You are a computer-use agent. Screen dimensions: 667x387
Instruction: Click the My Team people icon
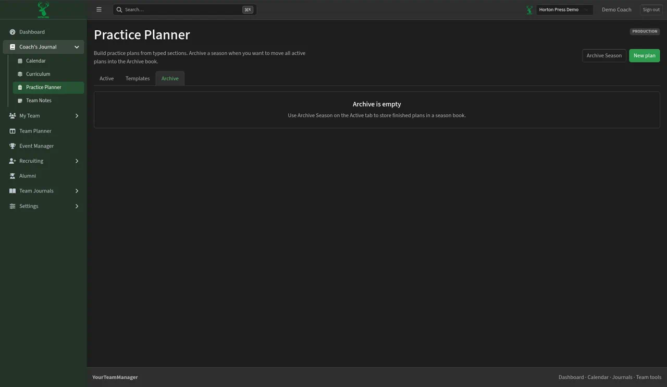click(x=13, y=116)
